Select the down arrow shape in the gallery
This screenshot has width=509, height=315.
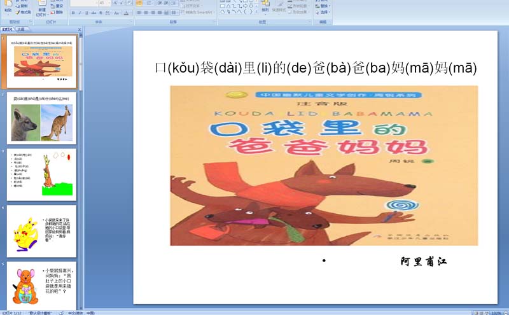click(x=251, y=6)
